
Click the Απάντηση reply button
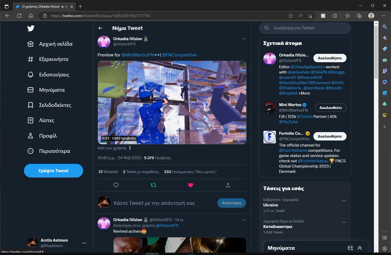(x=232, y=203)
